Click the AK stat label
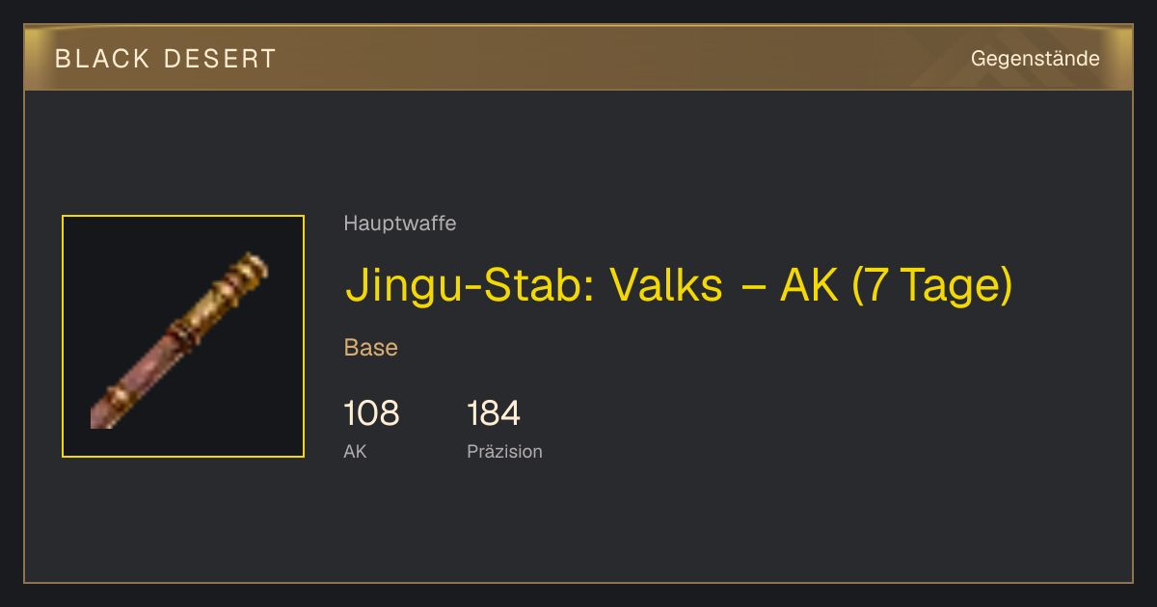 pyautogui.click(x=355, y=451)
